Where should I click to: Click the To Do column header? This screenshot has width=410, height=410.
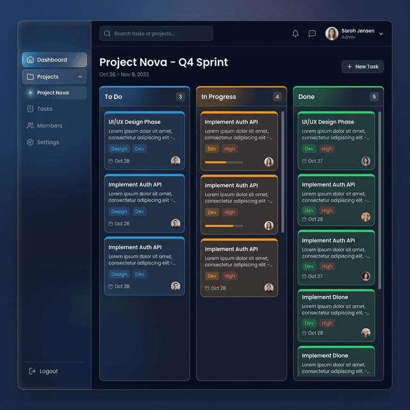pyautogui.click(x=145, y=97)
